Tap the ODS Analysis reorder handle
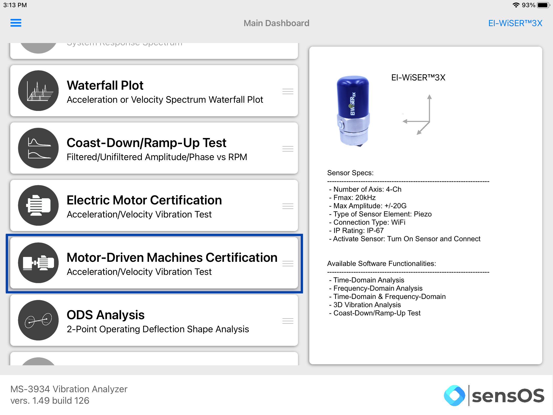The height and width of the screenshot is (415, 553). tap(288, 321)
